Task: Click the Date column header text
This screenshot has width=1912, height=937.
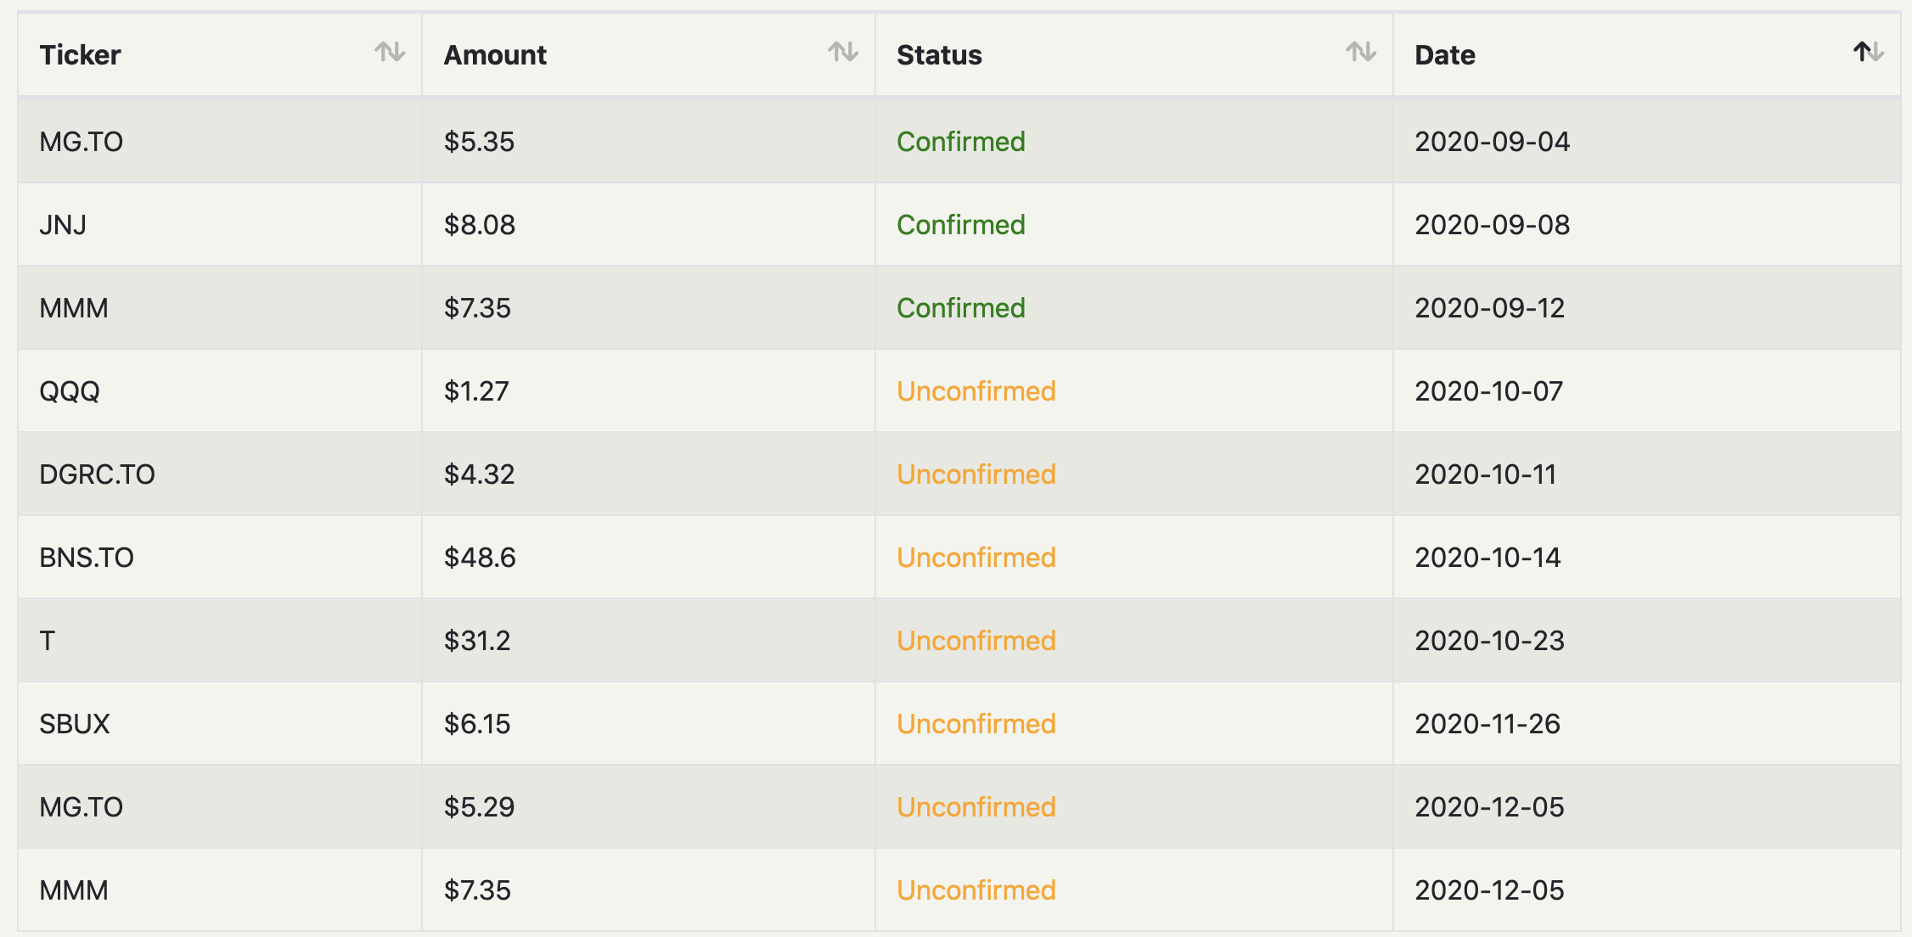Action: pos(1445,55)
